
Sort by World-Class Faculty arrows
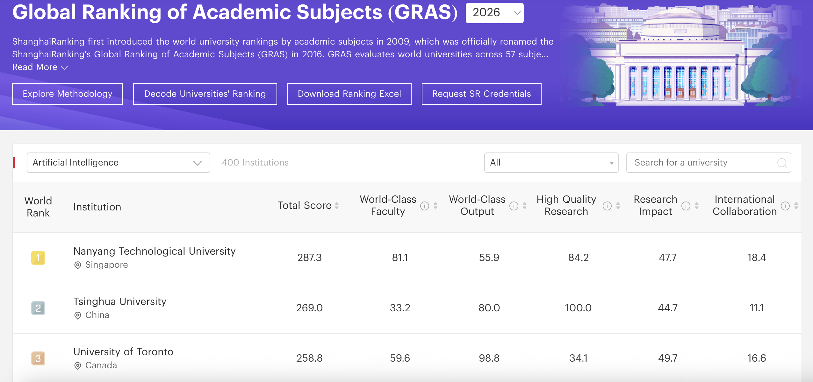435,206
